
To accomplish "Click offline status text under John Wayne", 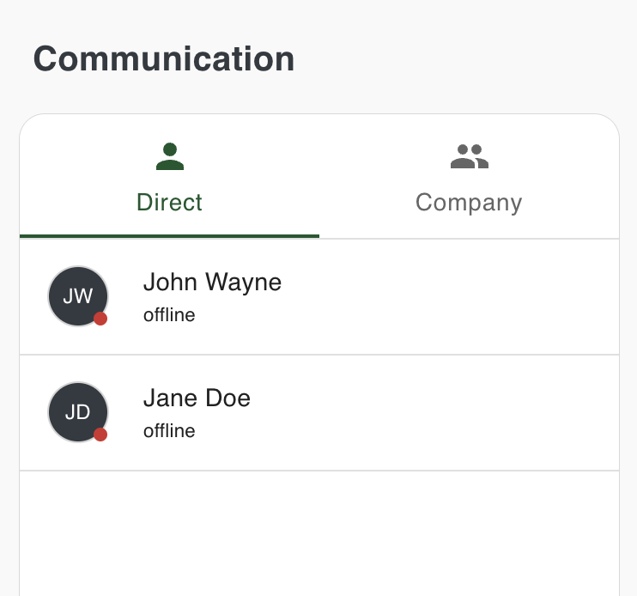I will (x=169, y=315).
